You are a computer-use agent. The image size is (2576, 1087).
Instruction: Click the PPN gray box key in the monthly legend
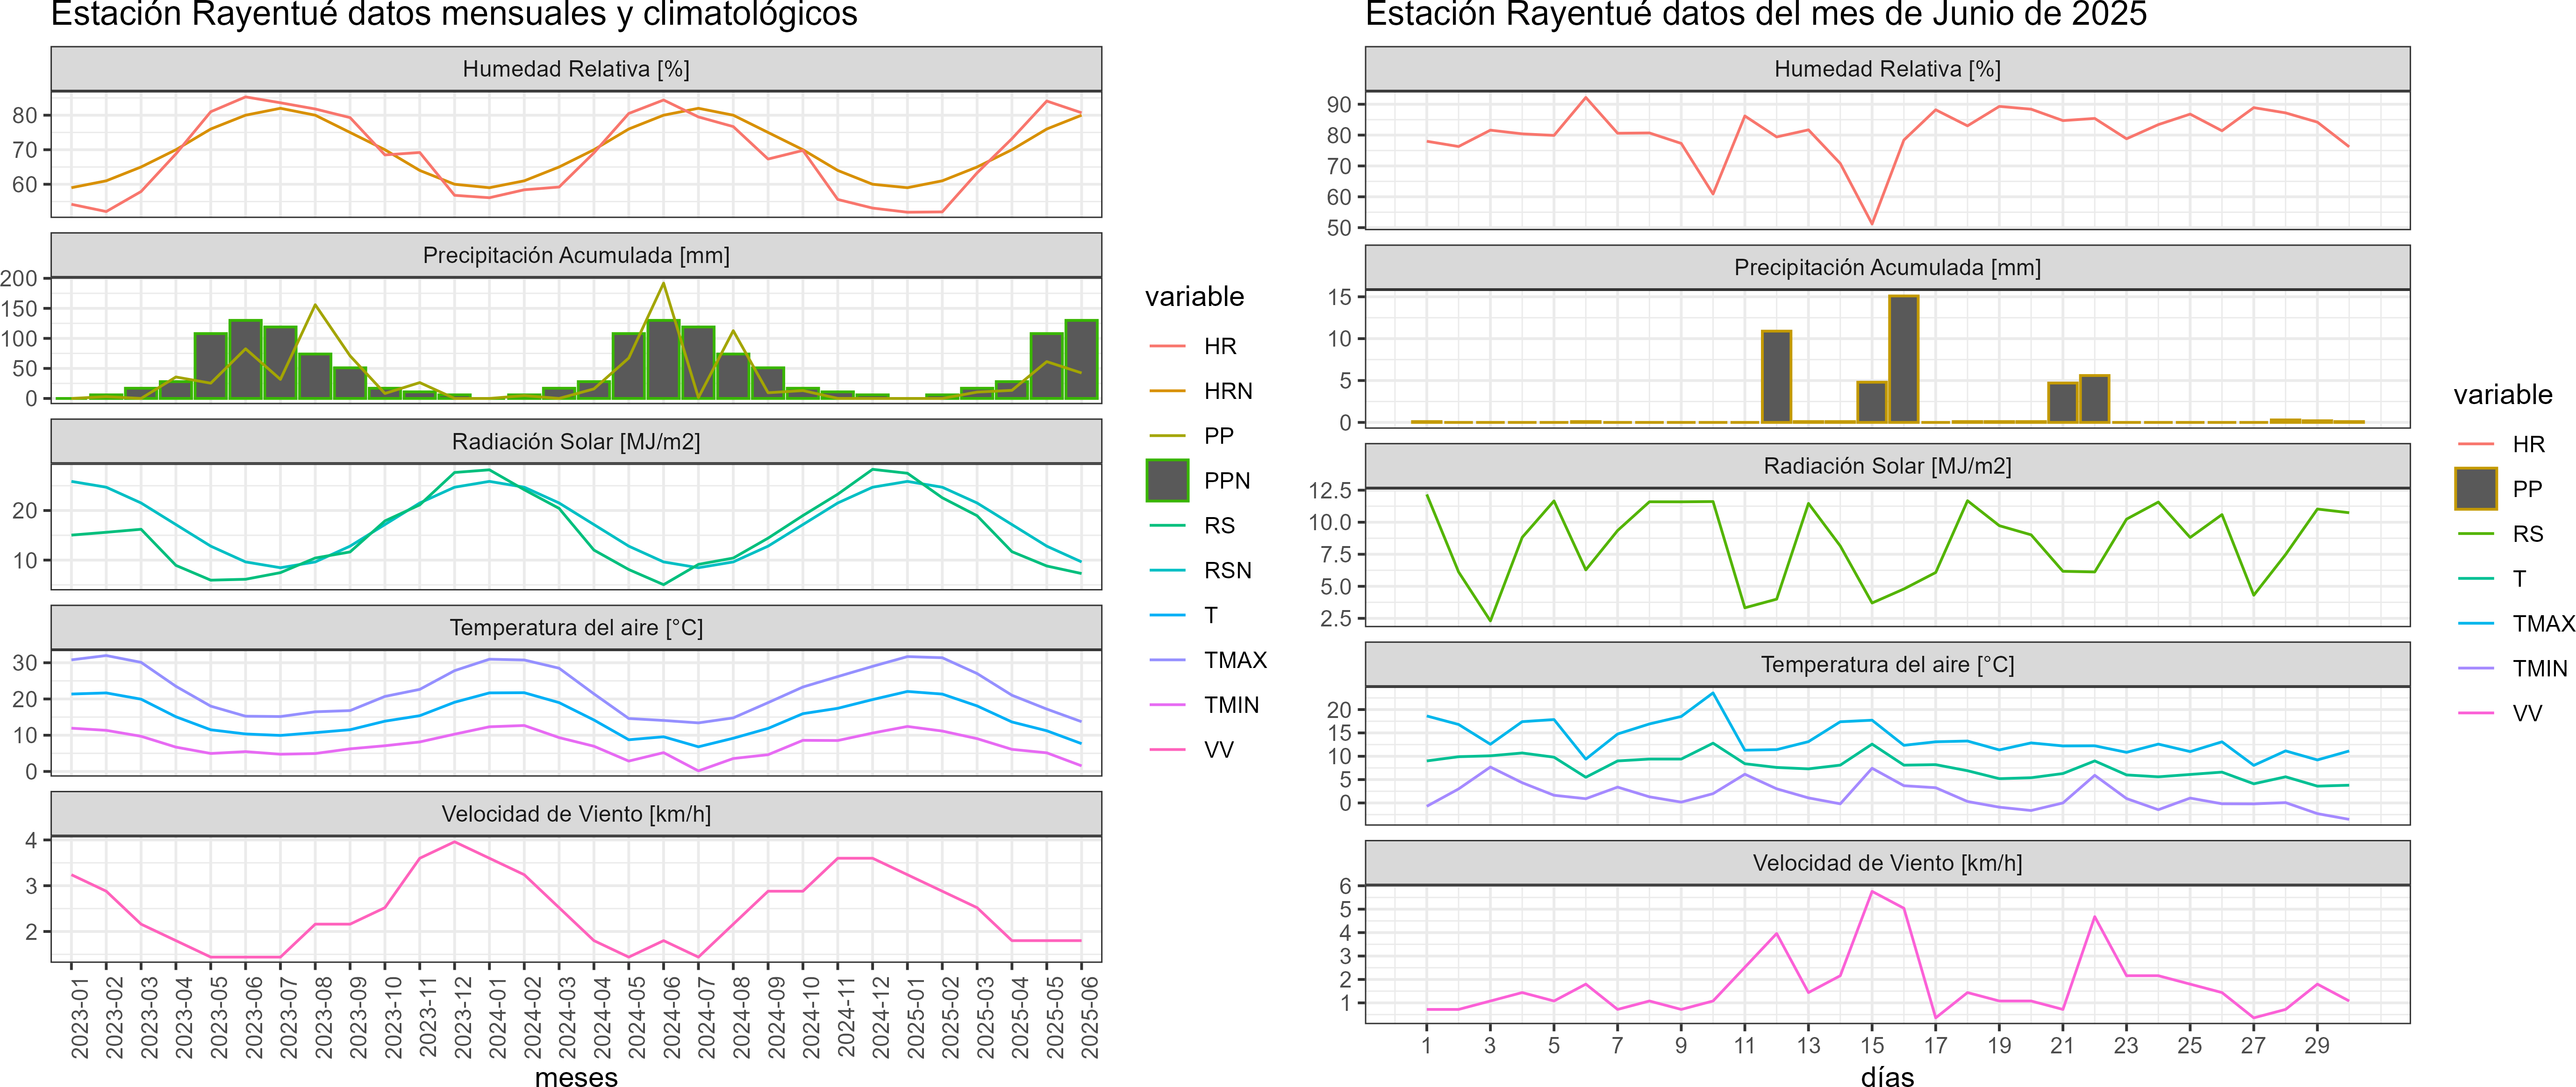tap(1167, 481)
